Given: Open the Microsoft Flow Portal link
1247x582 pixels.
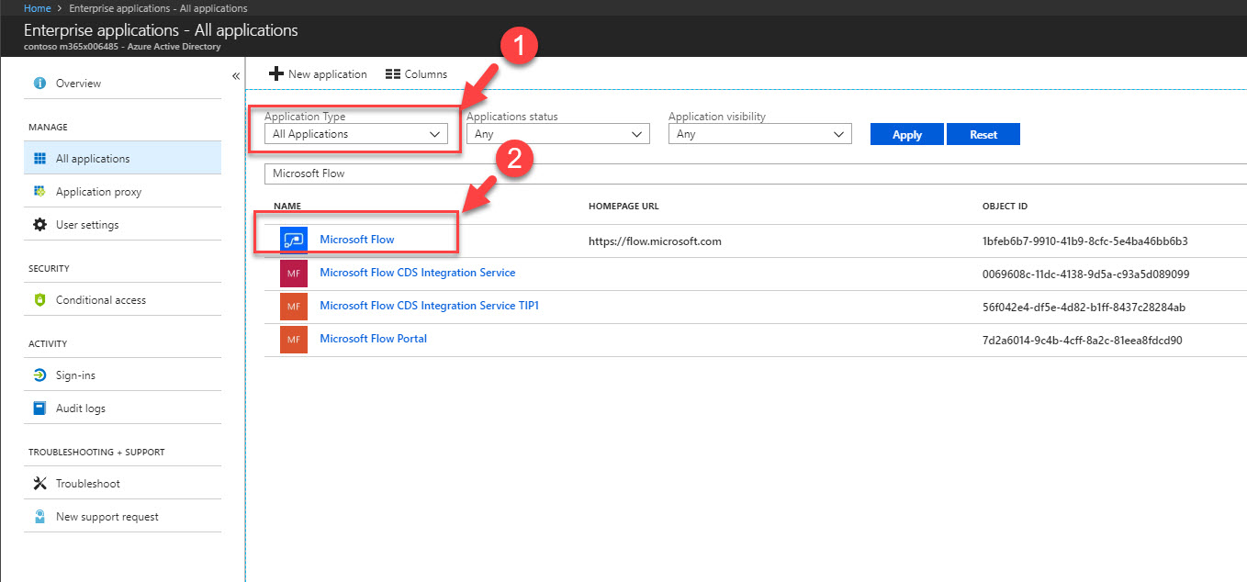Looking at the screenshot, I should (374, 339).
